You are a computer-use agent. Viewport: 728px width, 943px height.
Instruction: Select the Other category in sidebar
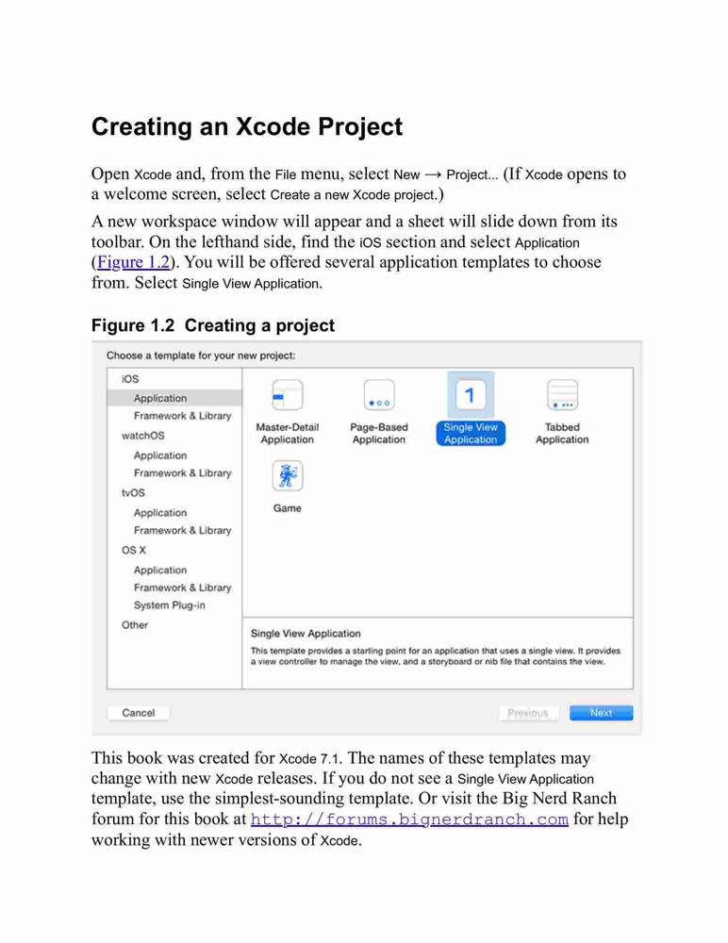pos(135,625)
